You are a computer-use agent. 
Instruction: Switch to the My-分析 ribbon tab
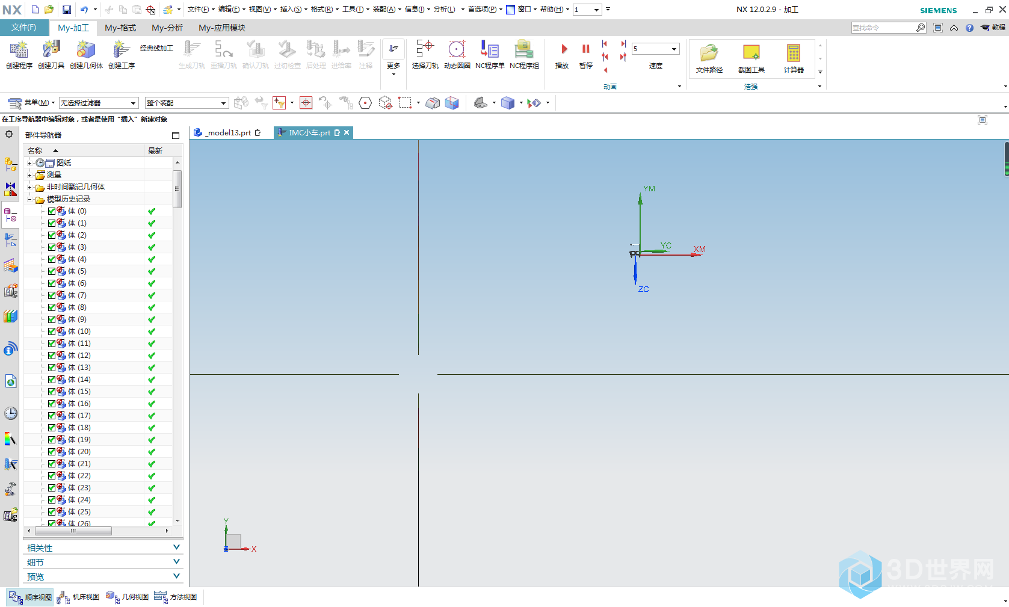coord(167,28)
